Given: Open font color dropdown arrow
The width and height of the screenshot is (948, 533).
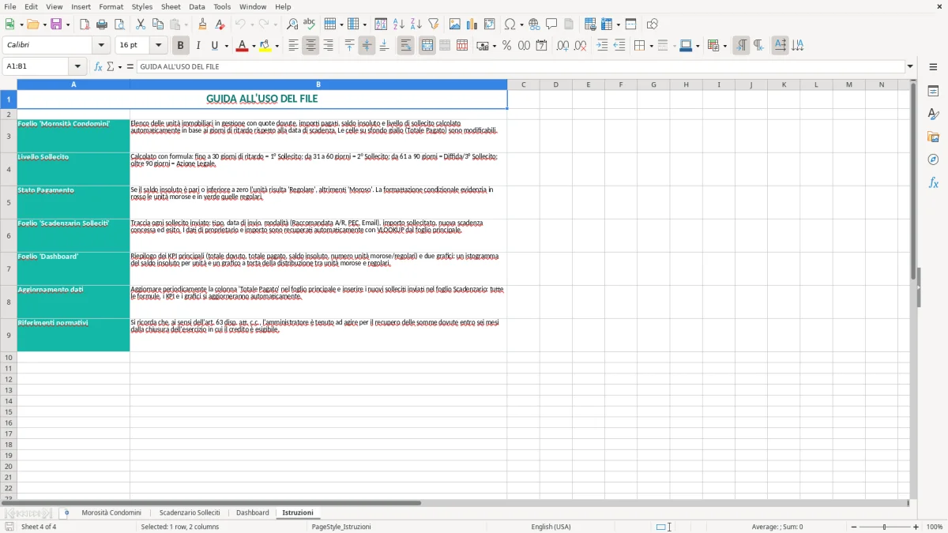Looking at the screenshot, I should coord(254,47).
